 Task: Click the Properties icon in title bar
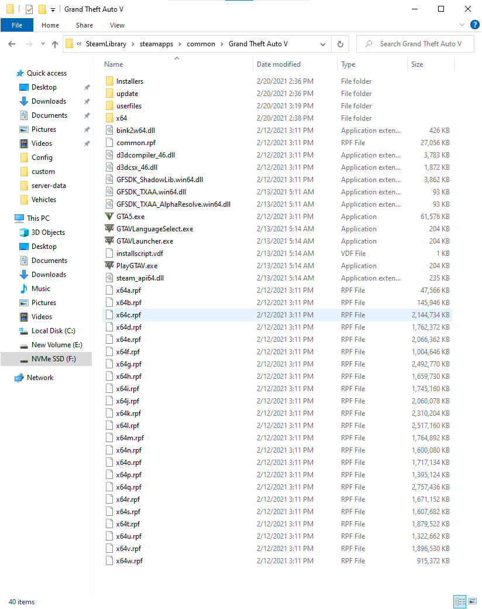(29, 9)
